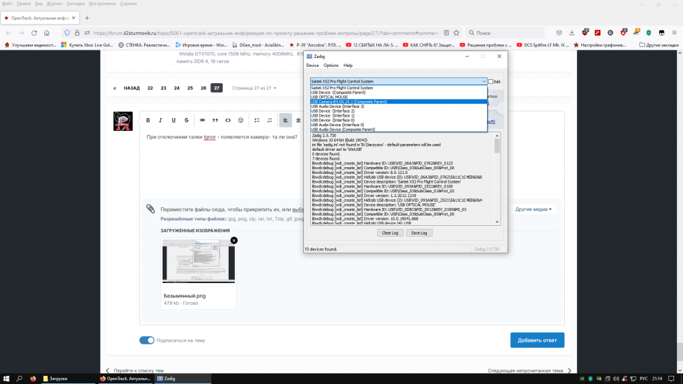Toggle underline in the forum editor

tap(173, 120)
